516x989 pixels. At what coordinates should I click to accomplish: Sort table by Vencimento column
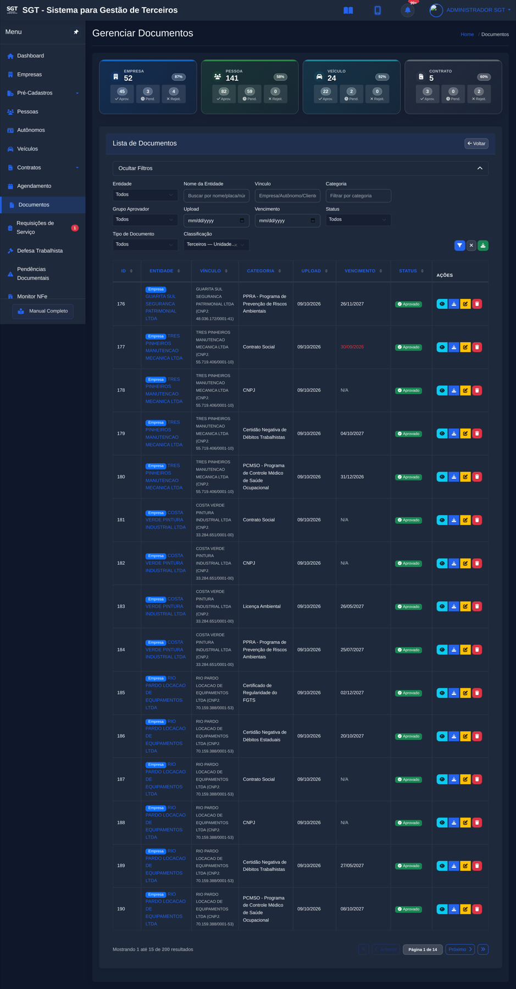[x=363, y=271]
